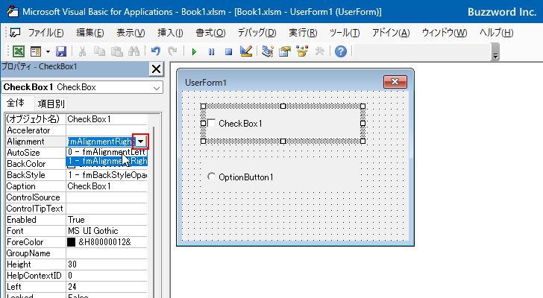Image resolution: width=543 pixels, height=298 pixels.
Task: Select the OptionButton1 radio button
Action: tap(211, 177)
